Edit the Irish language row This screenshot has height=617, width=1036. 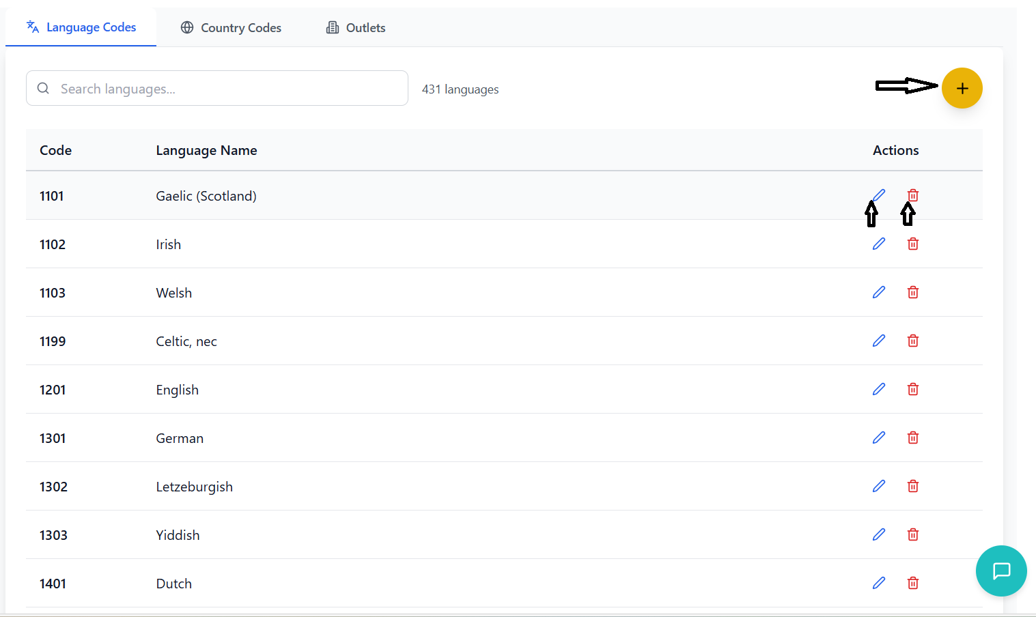tap(879, 244)
